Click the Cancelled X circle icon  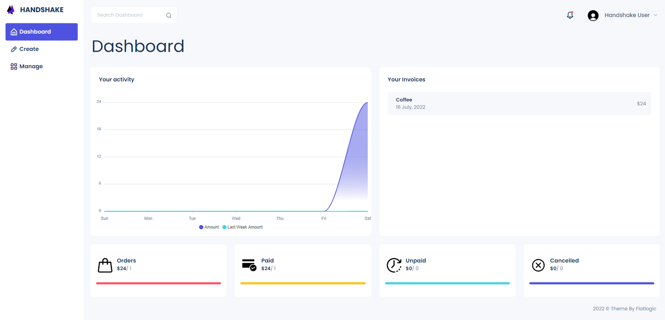coord(538,265)
